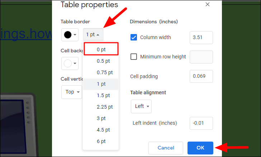This screenshot has width=261, height=157.
Task: Confirm with the OK button
Action: pyautogui.click(x=200, y=148)
